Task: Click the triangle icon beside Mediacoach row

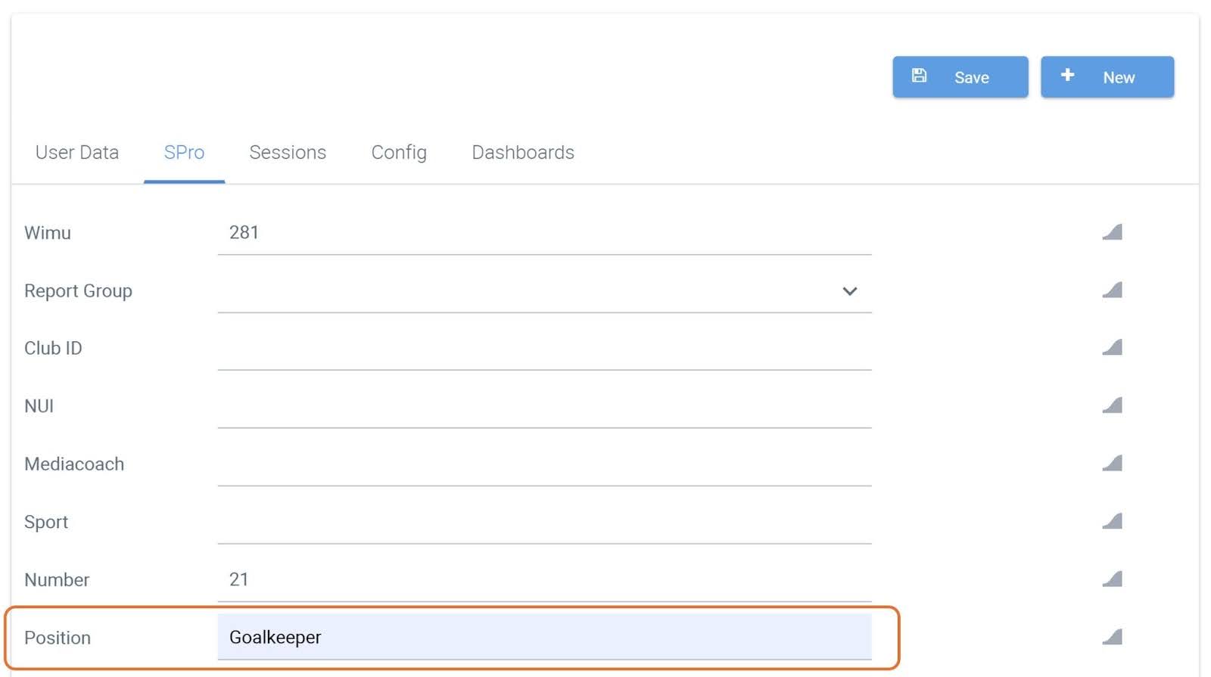Action: click(x=1112, y=464)
